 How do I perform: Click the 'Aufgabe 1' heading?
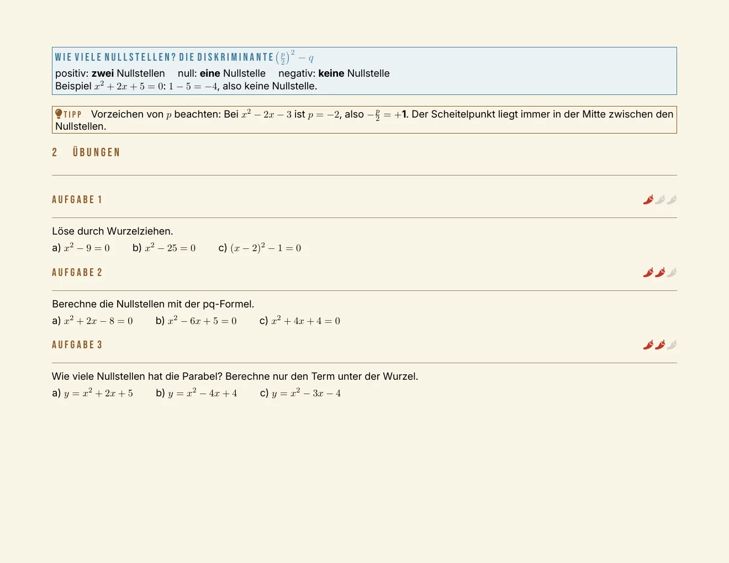pos(77,200)
